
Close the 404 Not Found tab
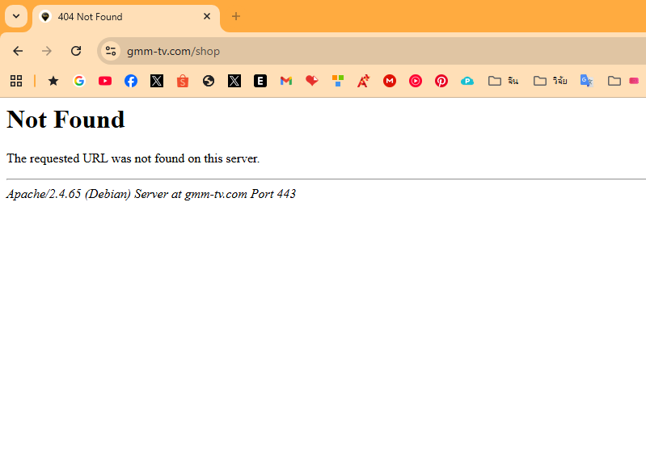point(207,16)
